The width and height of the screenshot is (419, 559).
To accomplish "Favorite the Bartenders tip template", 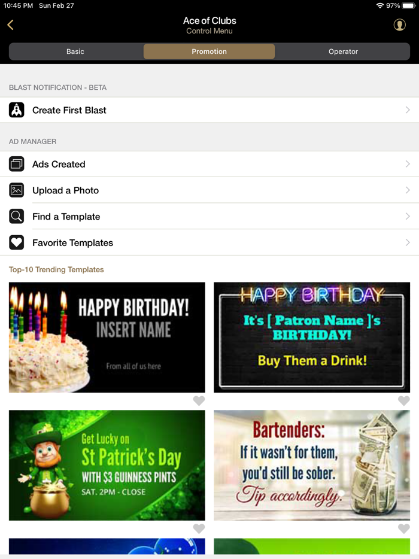I will point(403,528).
